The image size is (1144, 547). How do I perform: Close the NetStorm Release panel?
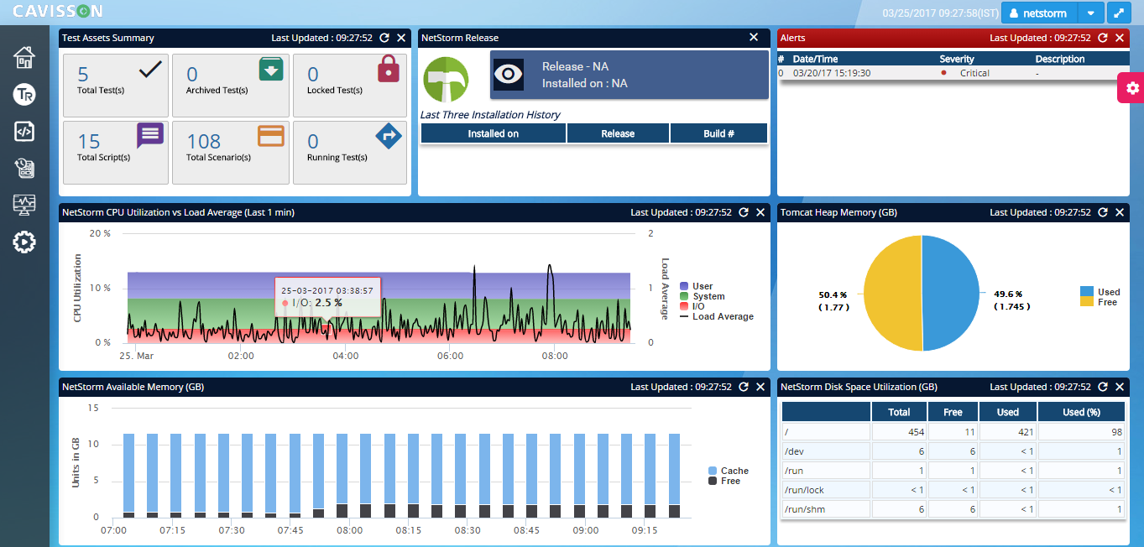[754, 38]
